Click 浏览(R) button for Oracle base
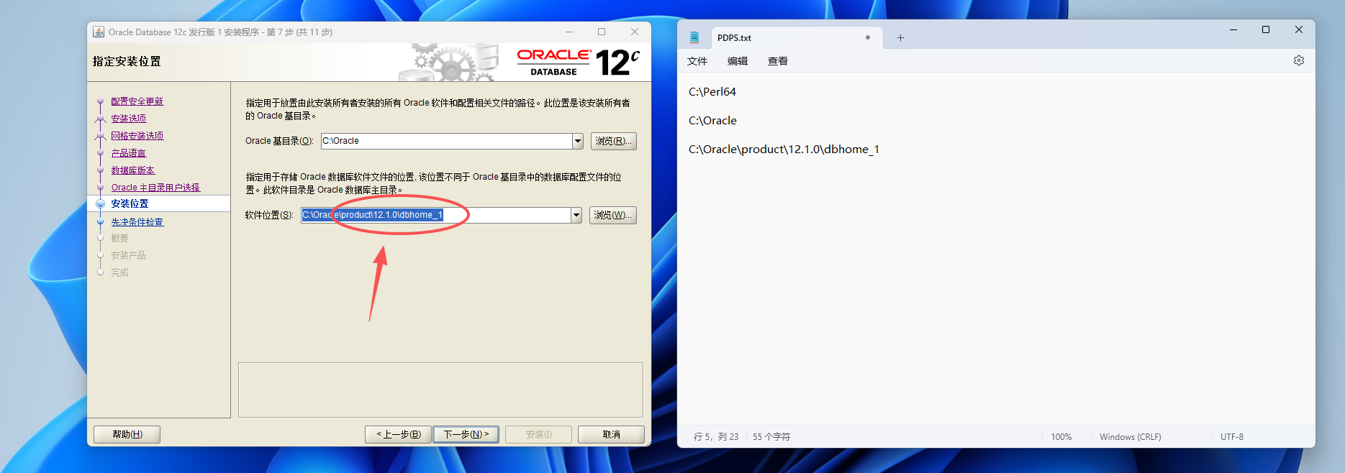Viewport: 1345px width, 473px height. click(x=614, y=141)
